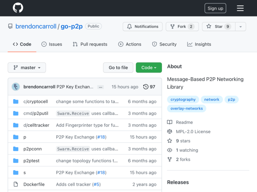
Task: Expand the master branch dropdown
Action: [27, 68]
